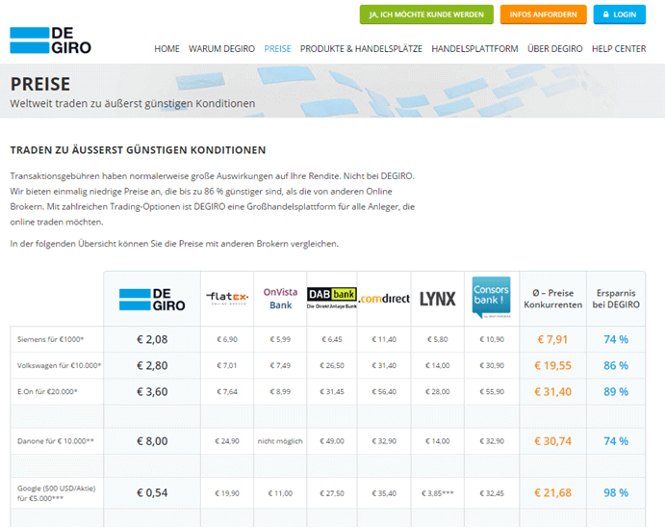Click the DEGIRO logo in the header
The height and width of the screenshot is (528, 666).
51,40
